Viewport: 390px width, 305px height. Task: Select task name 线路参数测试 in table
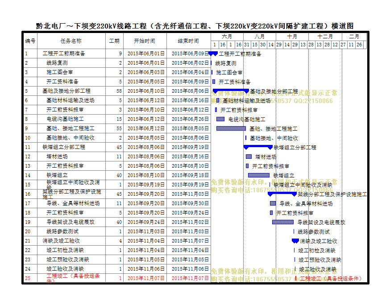coord(62,231)
